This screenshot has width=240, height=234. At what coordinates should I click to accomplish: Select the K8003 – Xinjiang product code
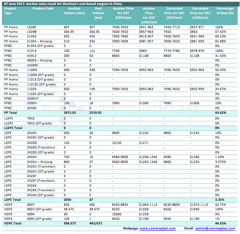(x=40, y=60)
